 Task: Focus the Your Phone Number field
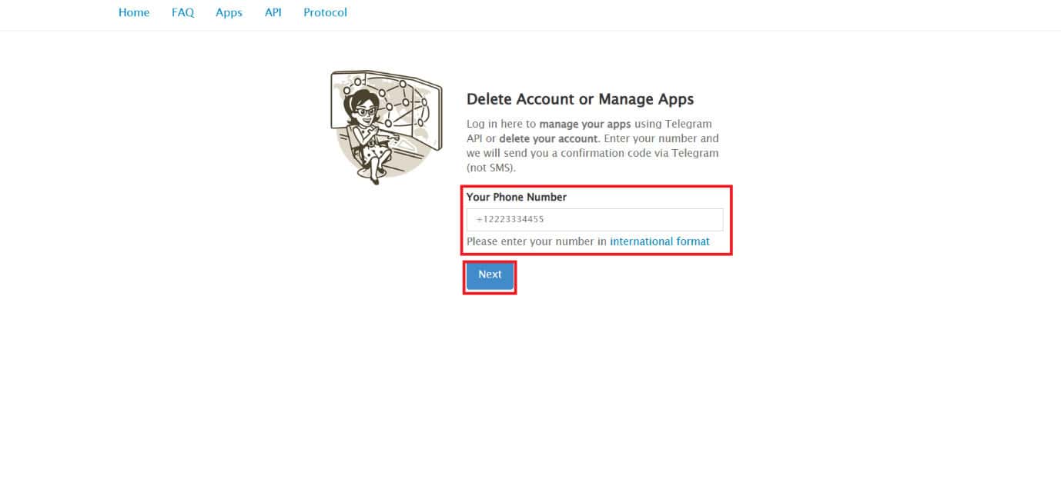(x=594, y=220)
